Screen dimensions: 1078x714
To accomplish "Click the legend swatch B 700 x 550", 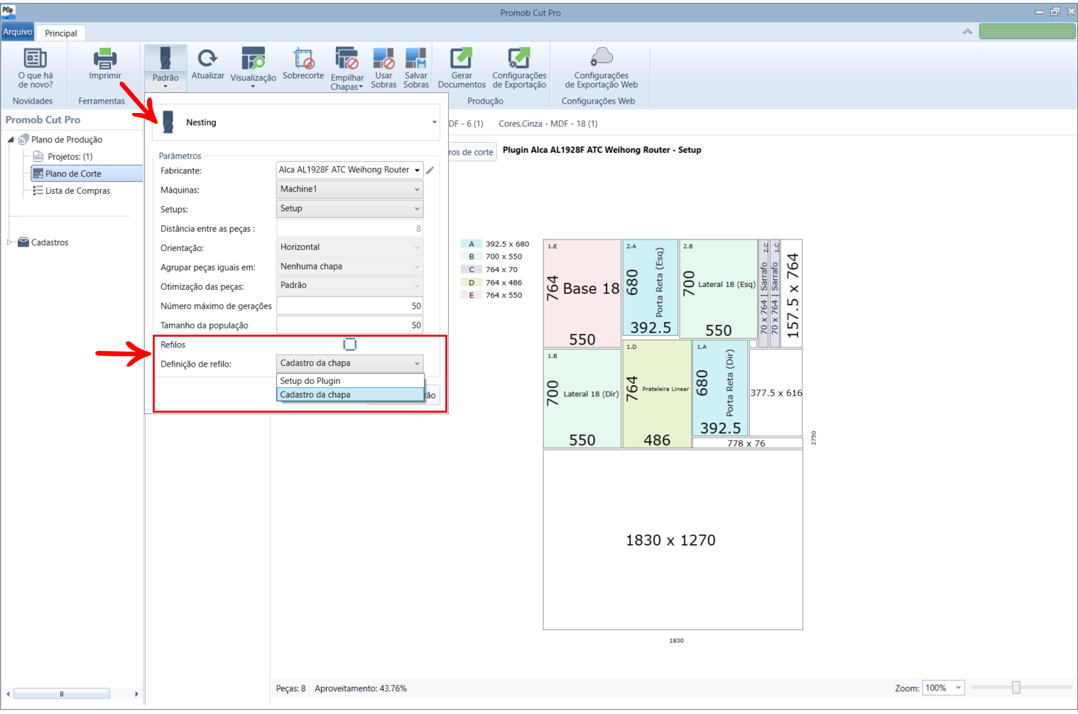I will point(471,256).
